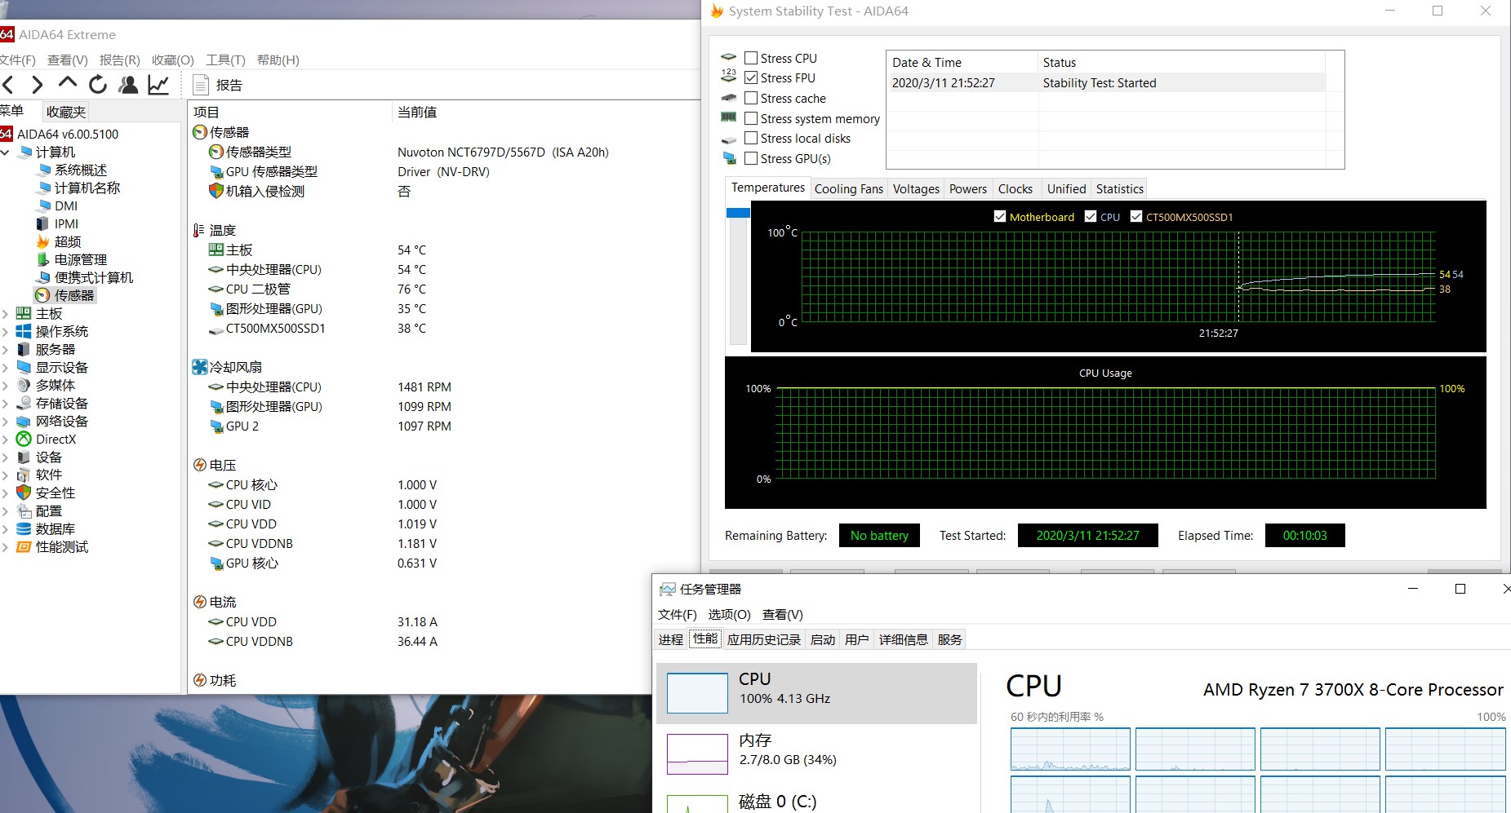
Task: Toggle the Motherboard graph checkbox
Action: click(1000, 216)
